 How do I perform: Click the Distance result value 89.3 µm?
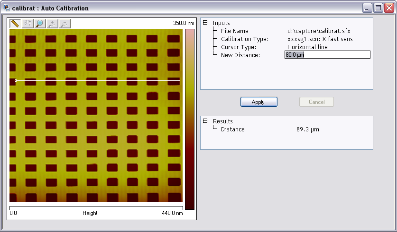[308, 129]
